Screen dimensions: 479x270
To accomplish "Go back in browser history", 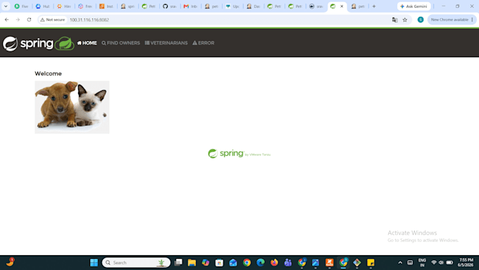I will pyautogui.click(x=7, y=20).
